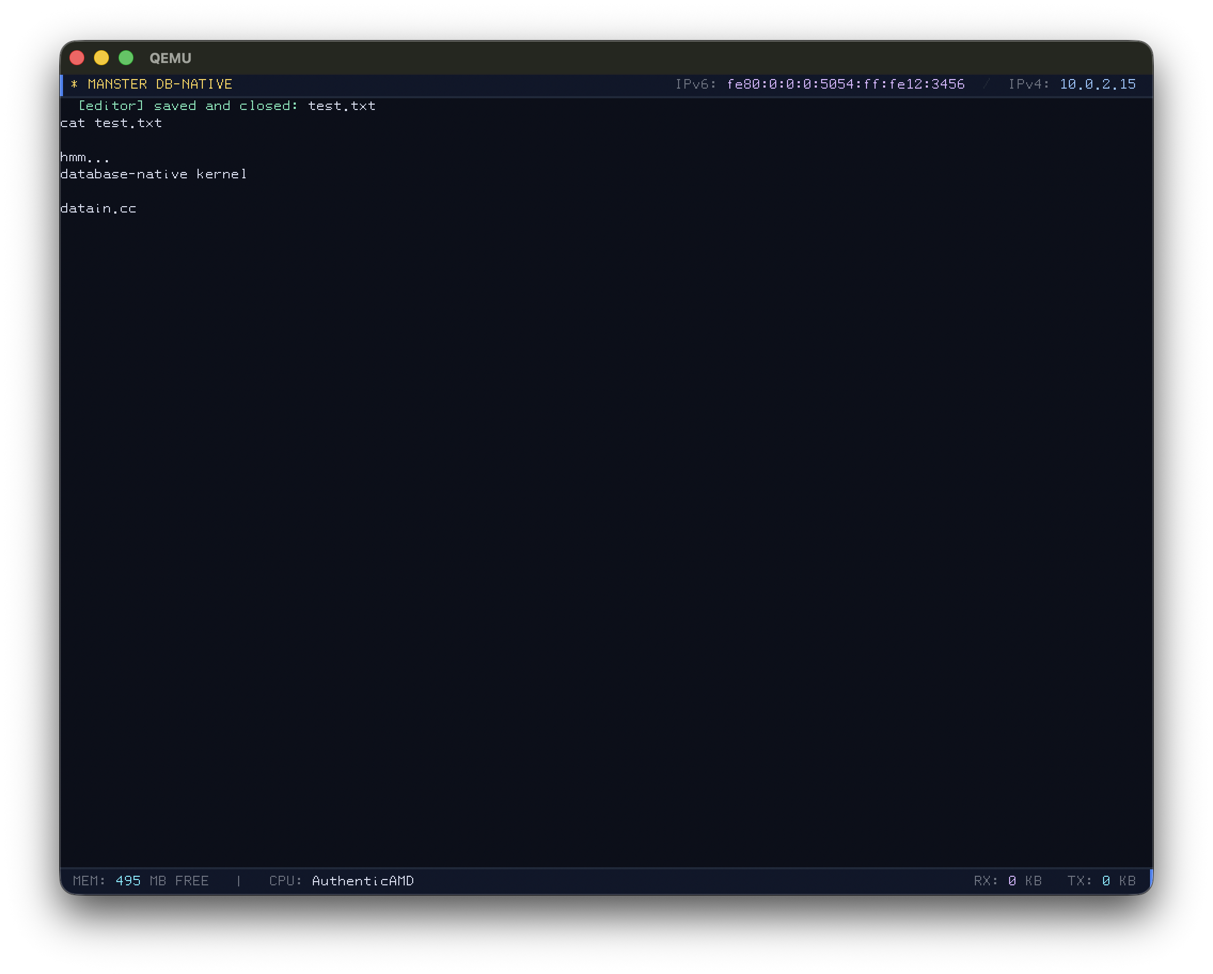This screenshot has width=1213, height=974.
Task: Click the cat test.txt command text
Action: tap(112, 123)
